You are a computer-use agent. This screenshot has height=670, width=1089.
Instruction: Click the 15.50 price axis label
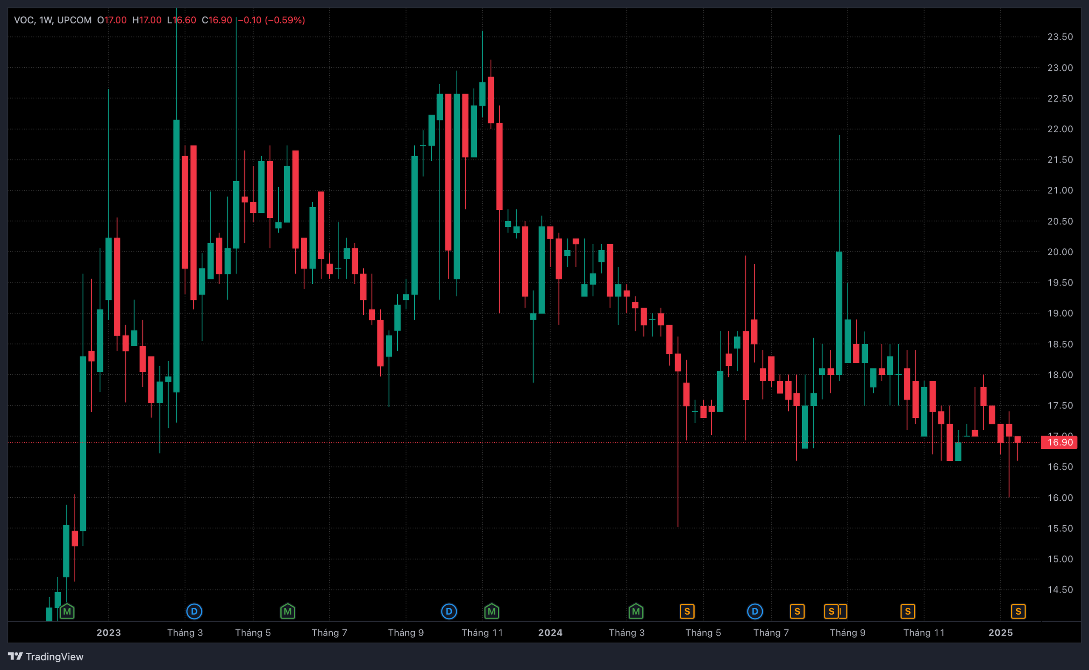tap(1060, 528)
